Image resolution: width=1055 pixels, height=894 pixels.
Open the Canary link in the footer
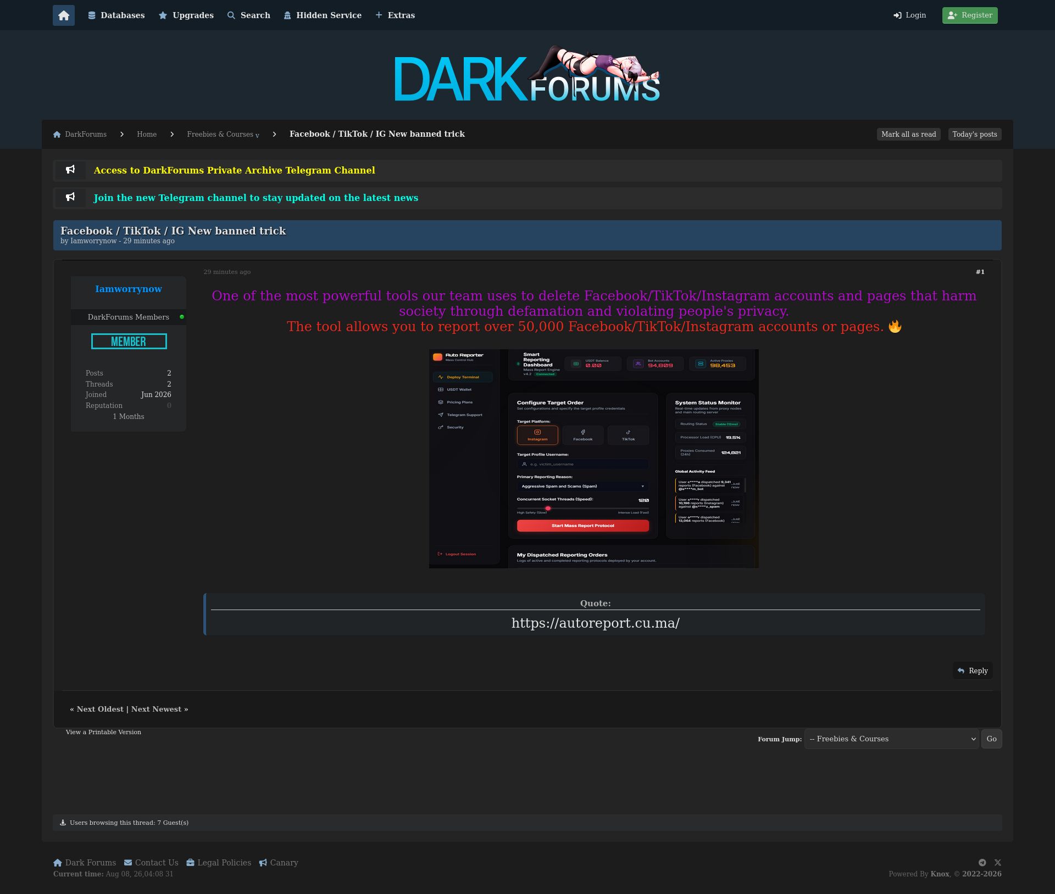coord(279,863)
